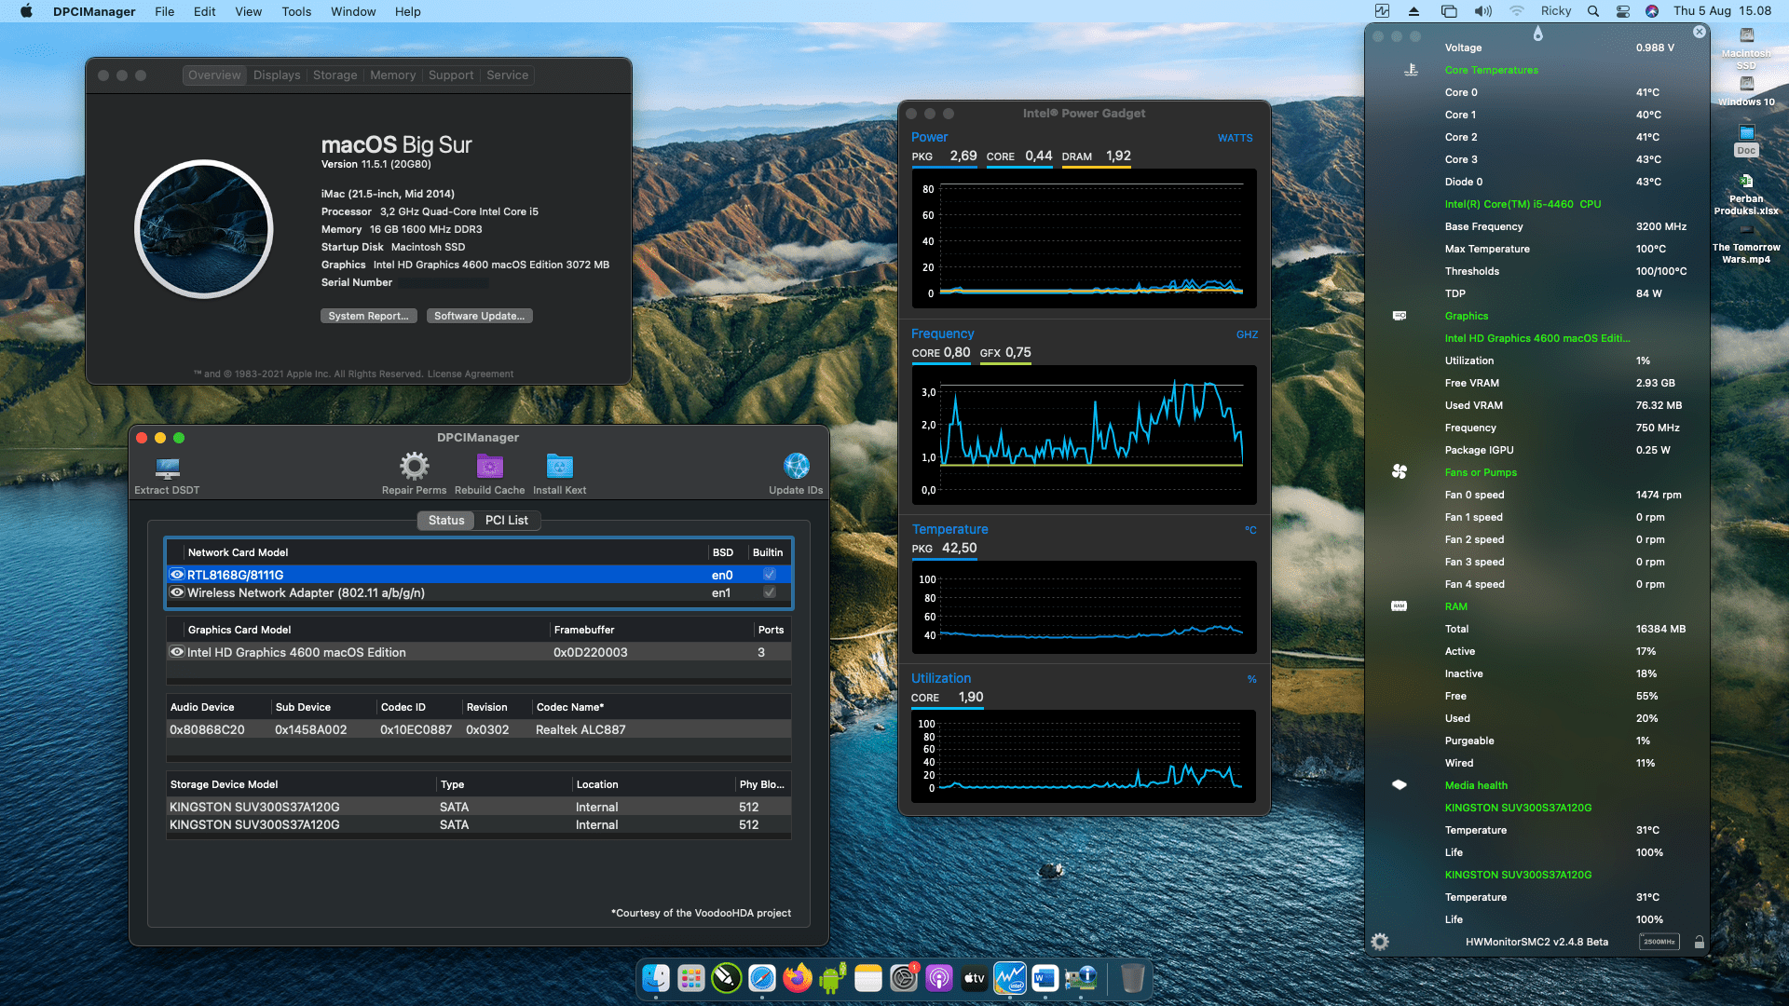
Task: Click the eject icon in menu bar
Action: [x=1413, y=11]
